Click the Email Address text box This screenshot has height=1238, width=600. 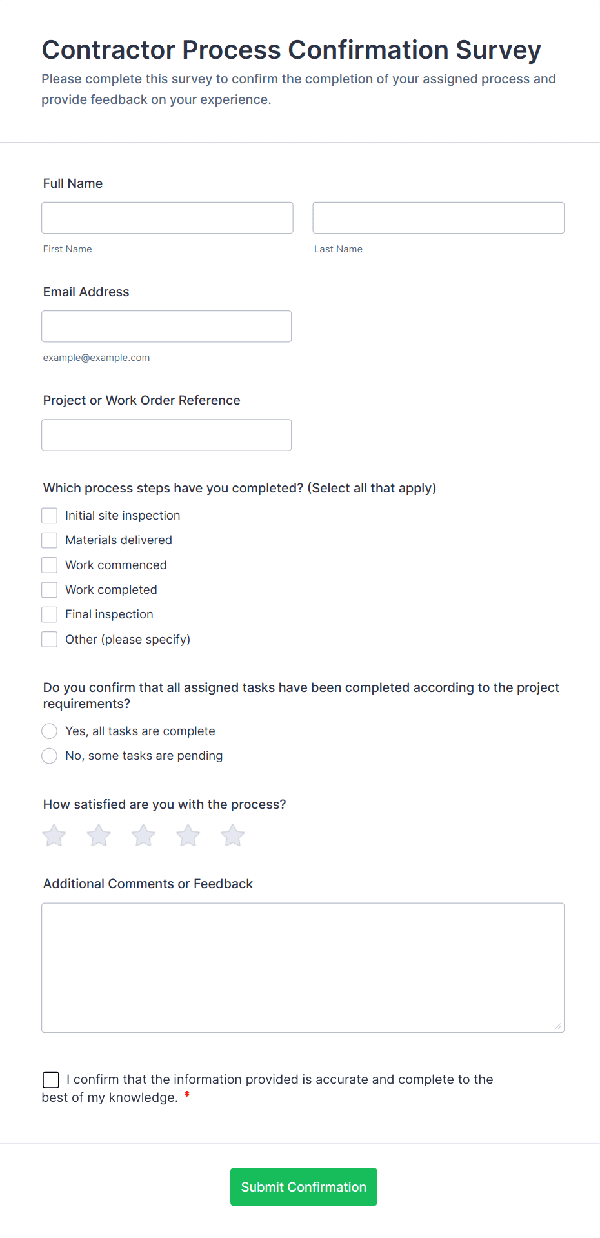166,327
